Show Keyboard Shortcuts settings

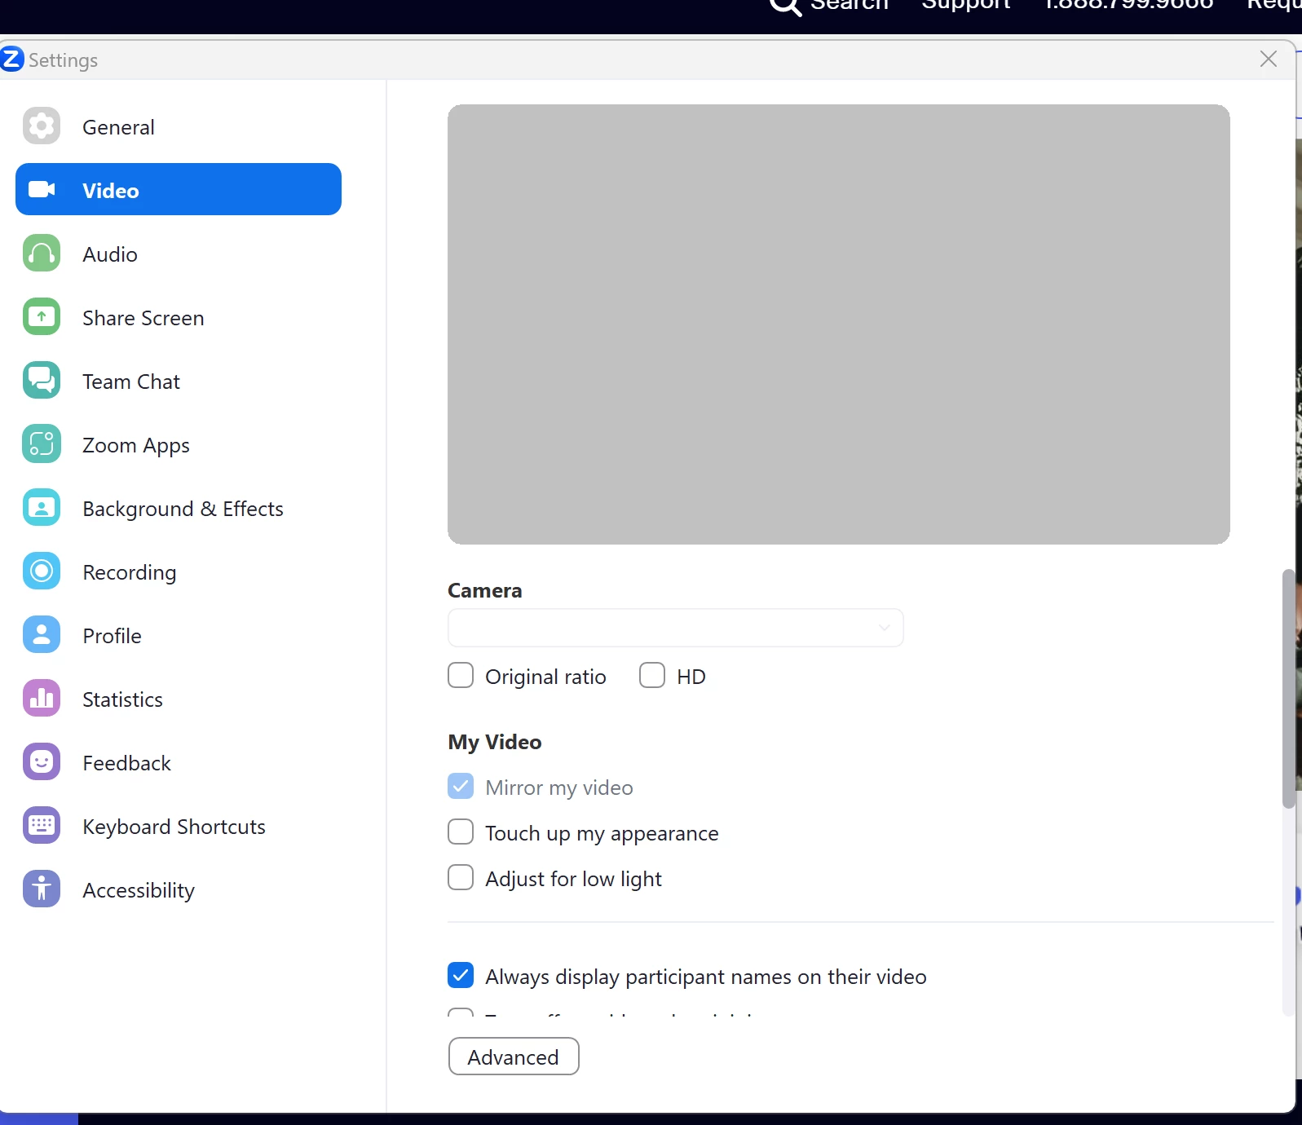(179, 826)
